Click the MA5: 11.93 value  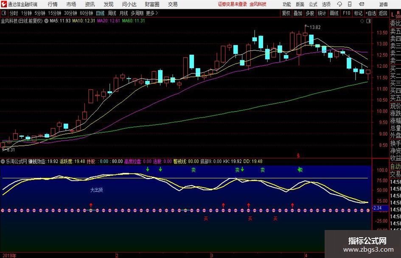[x=60, y=21]
